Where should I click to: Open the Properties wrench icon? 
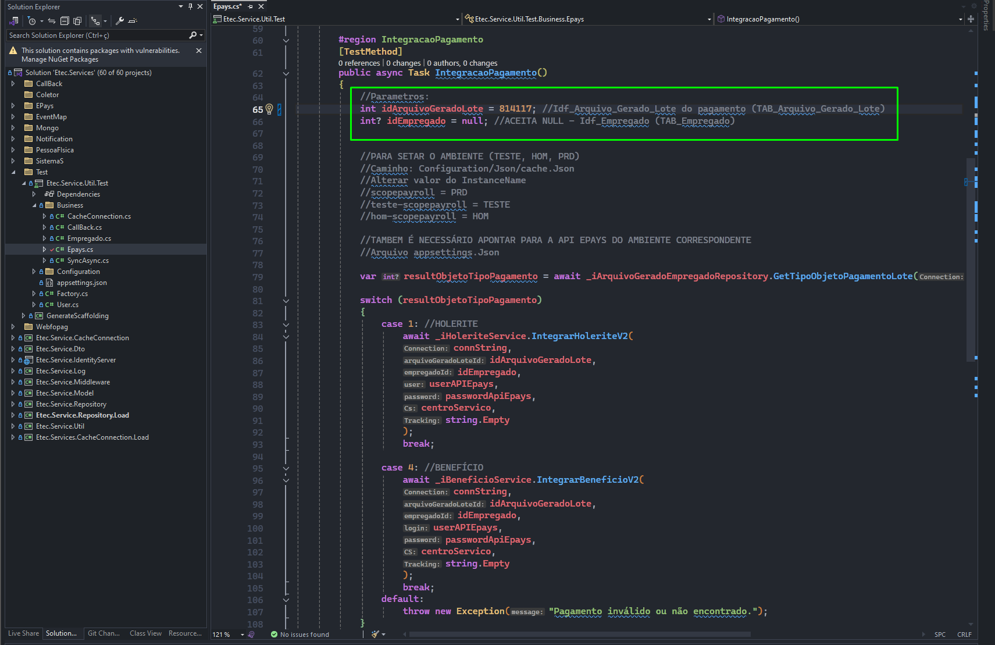[x=120, y=21]
